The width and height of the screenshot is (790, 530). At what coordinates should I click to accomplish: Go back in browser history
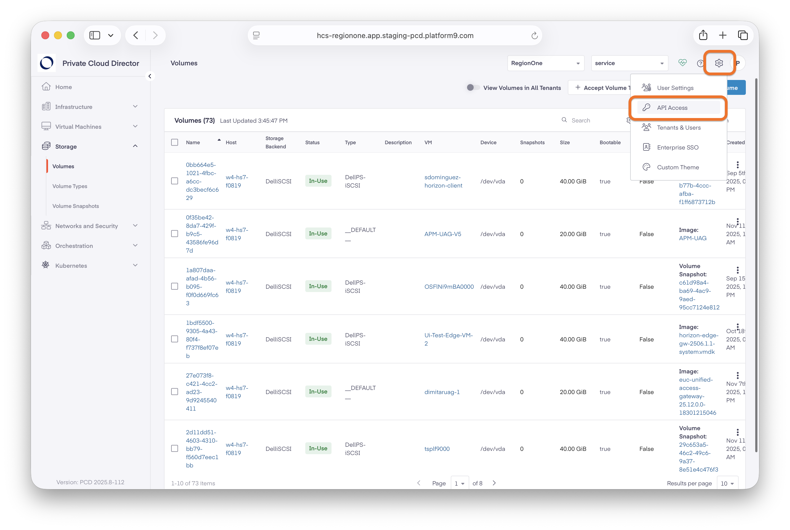pos(136,35)
